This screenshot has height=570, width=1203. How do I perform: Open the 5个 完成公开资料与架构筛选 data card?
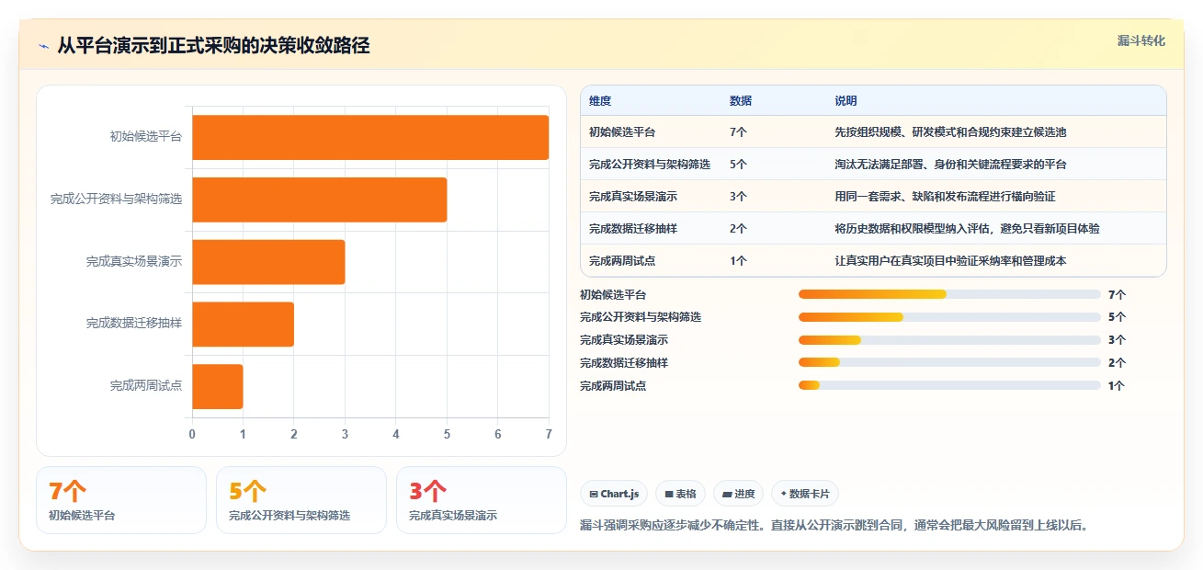click(x=301, y=500)
